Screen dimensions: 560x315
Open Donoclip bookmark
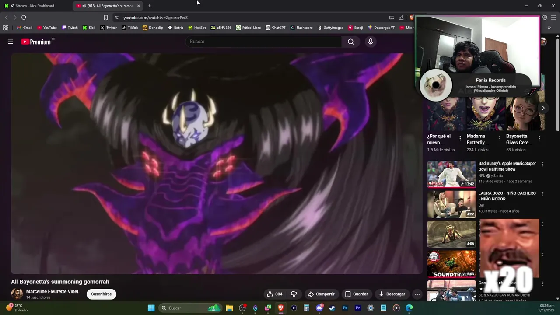[153, 28]
